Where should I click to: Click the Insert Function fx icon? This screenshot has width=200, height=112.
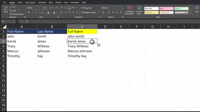pyautogui.click(x=27, y=21)
